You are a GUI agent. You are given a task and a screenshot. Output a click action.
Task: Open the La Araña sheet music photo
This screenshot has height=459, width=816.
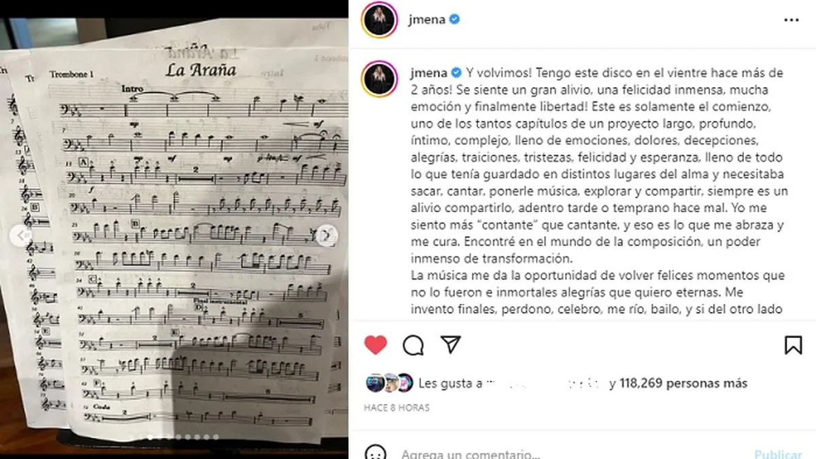click(x=174, y=229)
